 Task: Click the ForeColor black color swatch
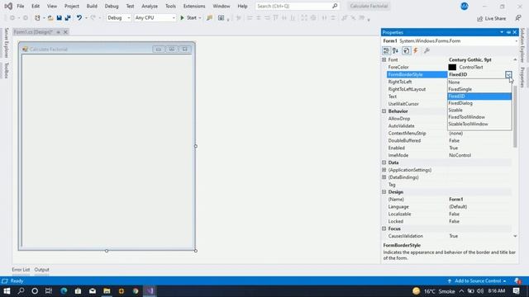452,68
